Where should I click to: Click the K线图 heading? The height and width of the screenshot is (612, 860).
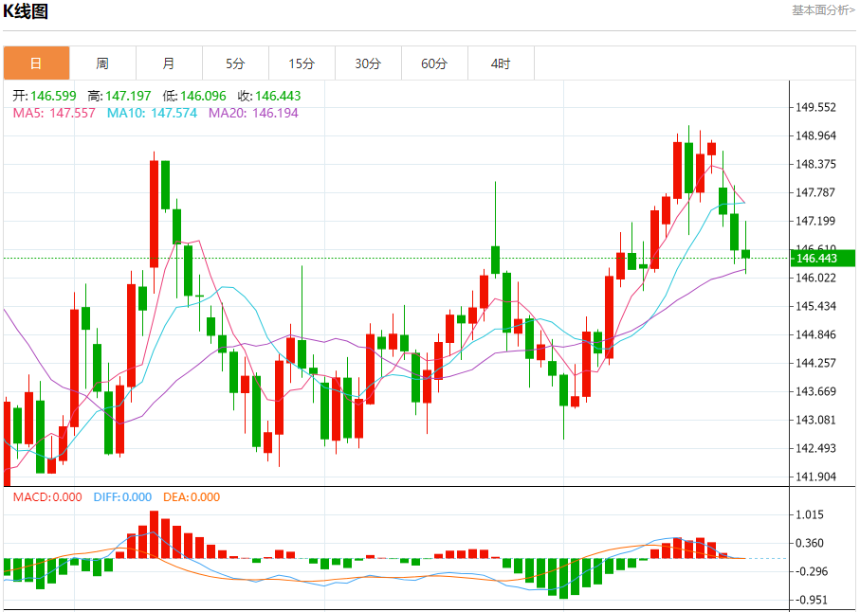tap(26, 11)
